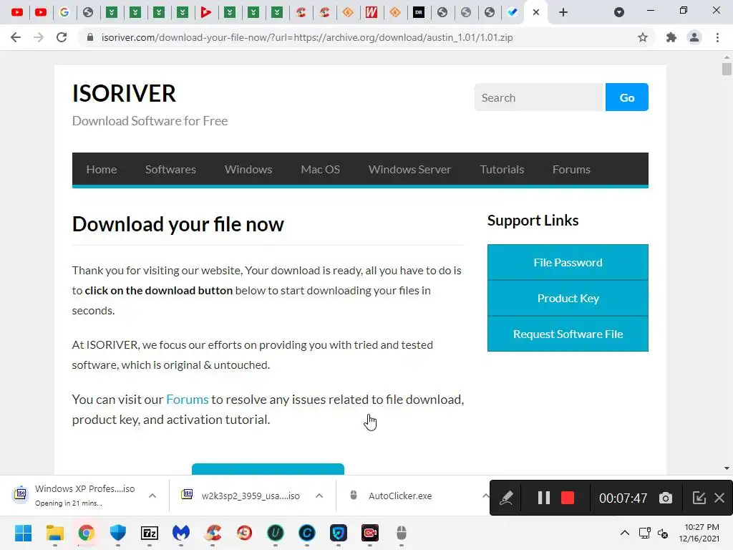The width and height of the screenshot is (733, 550).
Task: Pause the screen recording
Action: point(544,498)
